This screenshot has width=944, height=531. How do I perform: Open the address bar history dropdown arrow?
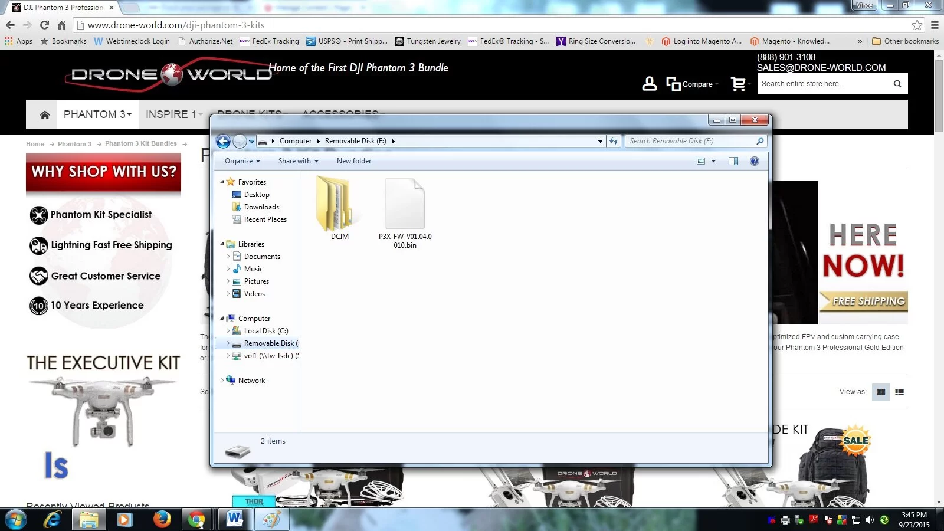[600, 142]
